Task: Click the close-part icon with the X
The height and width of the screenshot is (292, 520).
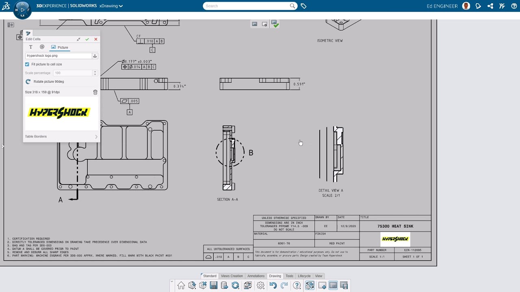Action: click(x=203, y=286)
